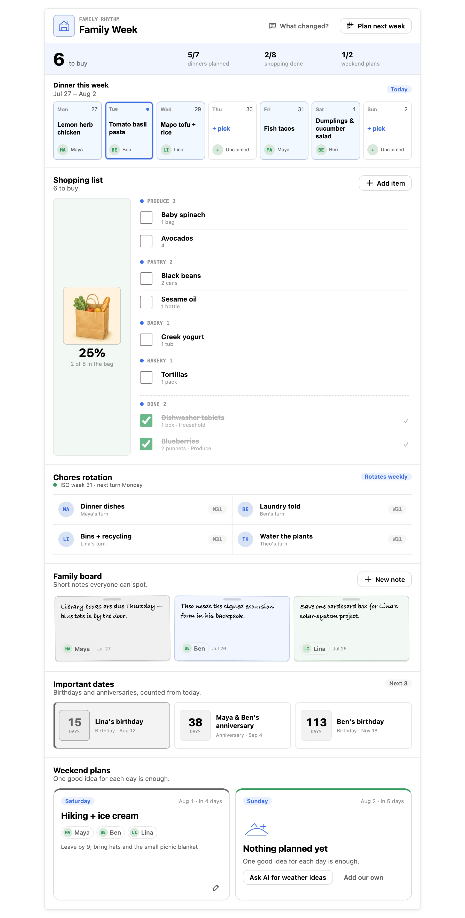Open Saturday's Dumplings & cucumber salad card
Image resolution: width=465 pixels, height=918 pixels.
336,130
